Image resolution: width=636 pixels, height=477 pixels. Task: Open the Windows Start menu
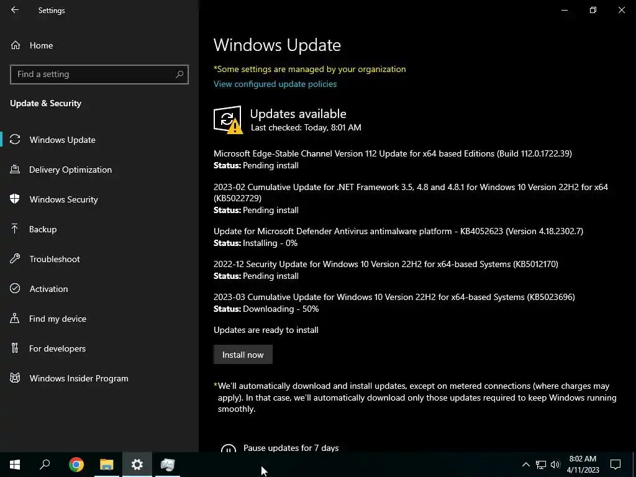tap(15, 465)
